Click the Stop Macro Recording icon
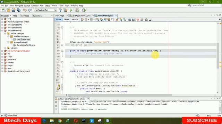 coord(142,20)
